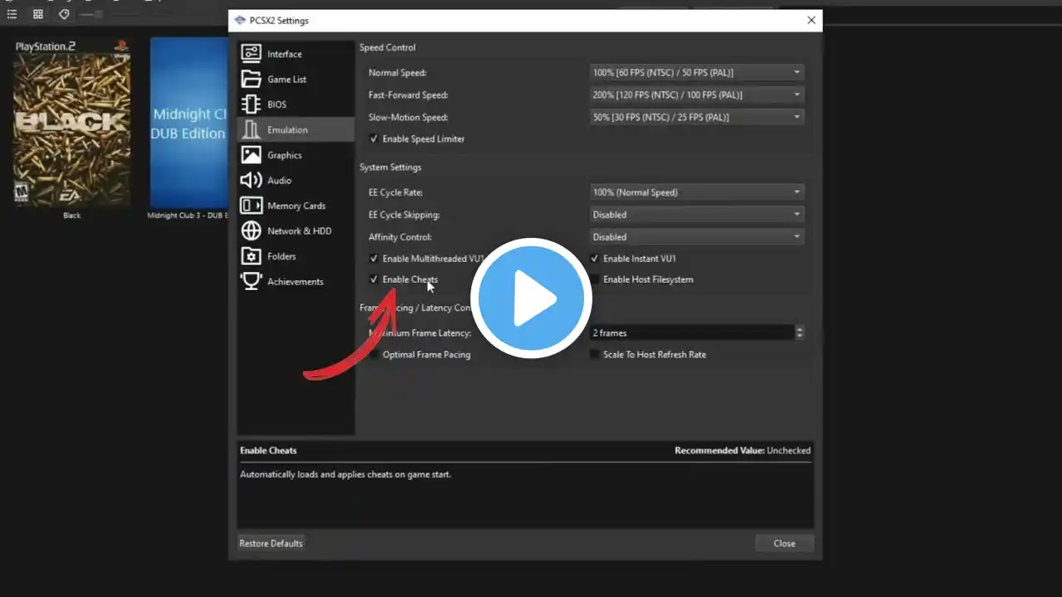Viewport: 1062px width, 597px height.
Task: Open the Folders settings page
Action: click(x=295, y=256)
